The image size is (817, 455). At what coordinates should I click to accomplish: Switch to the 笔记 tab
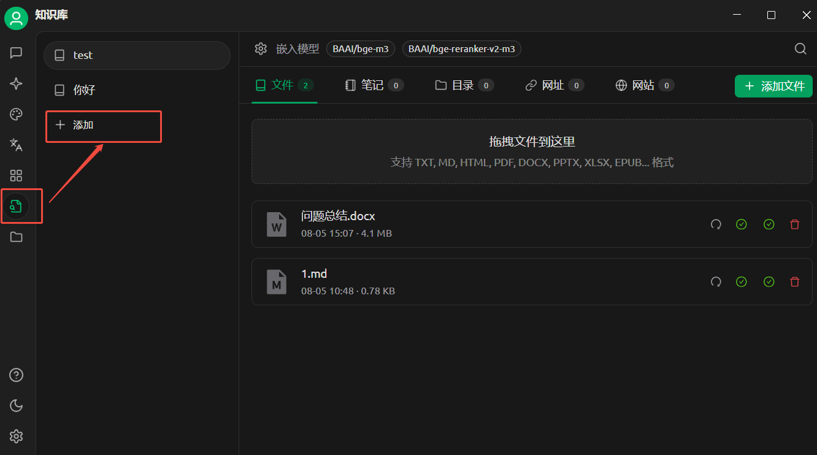374,85
